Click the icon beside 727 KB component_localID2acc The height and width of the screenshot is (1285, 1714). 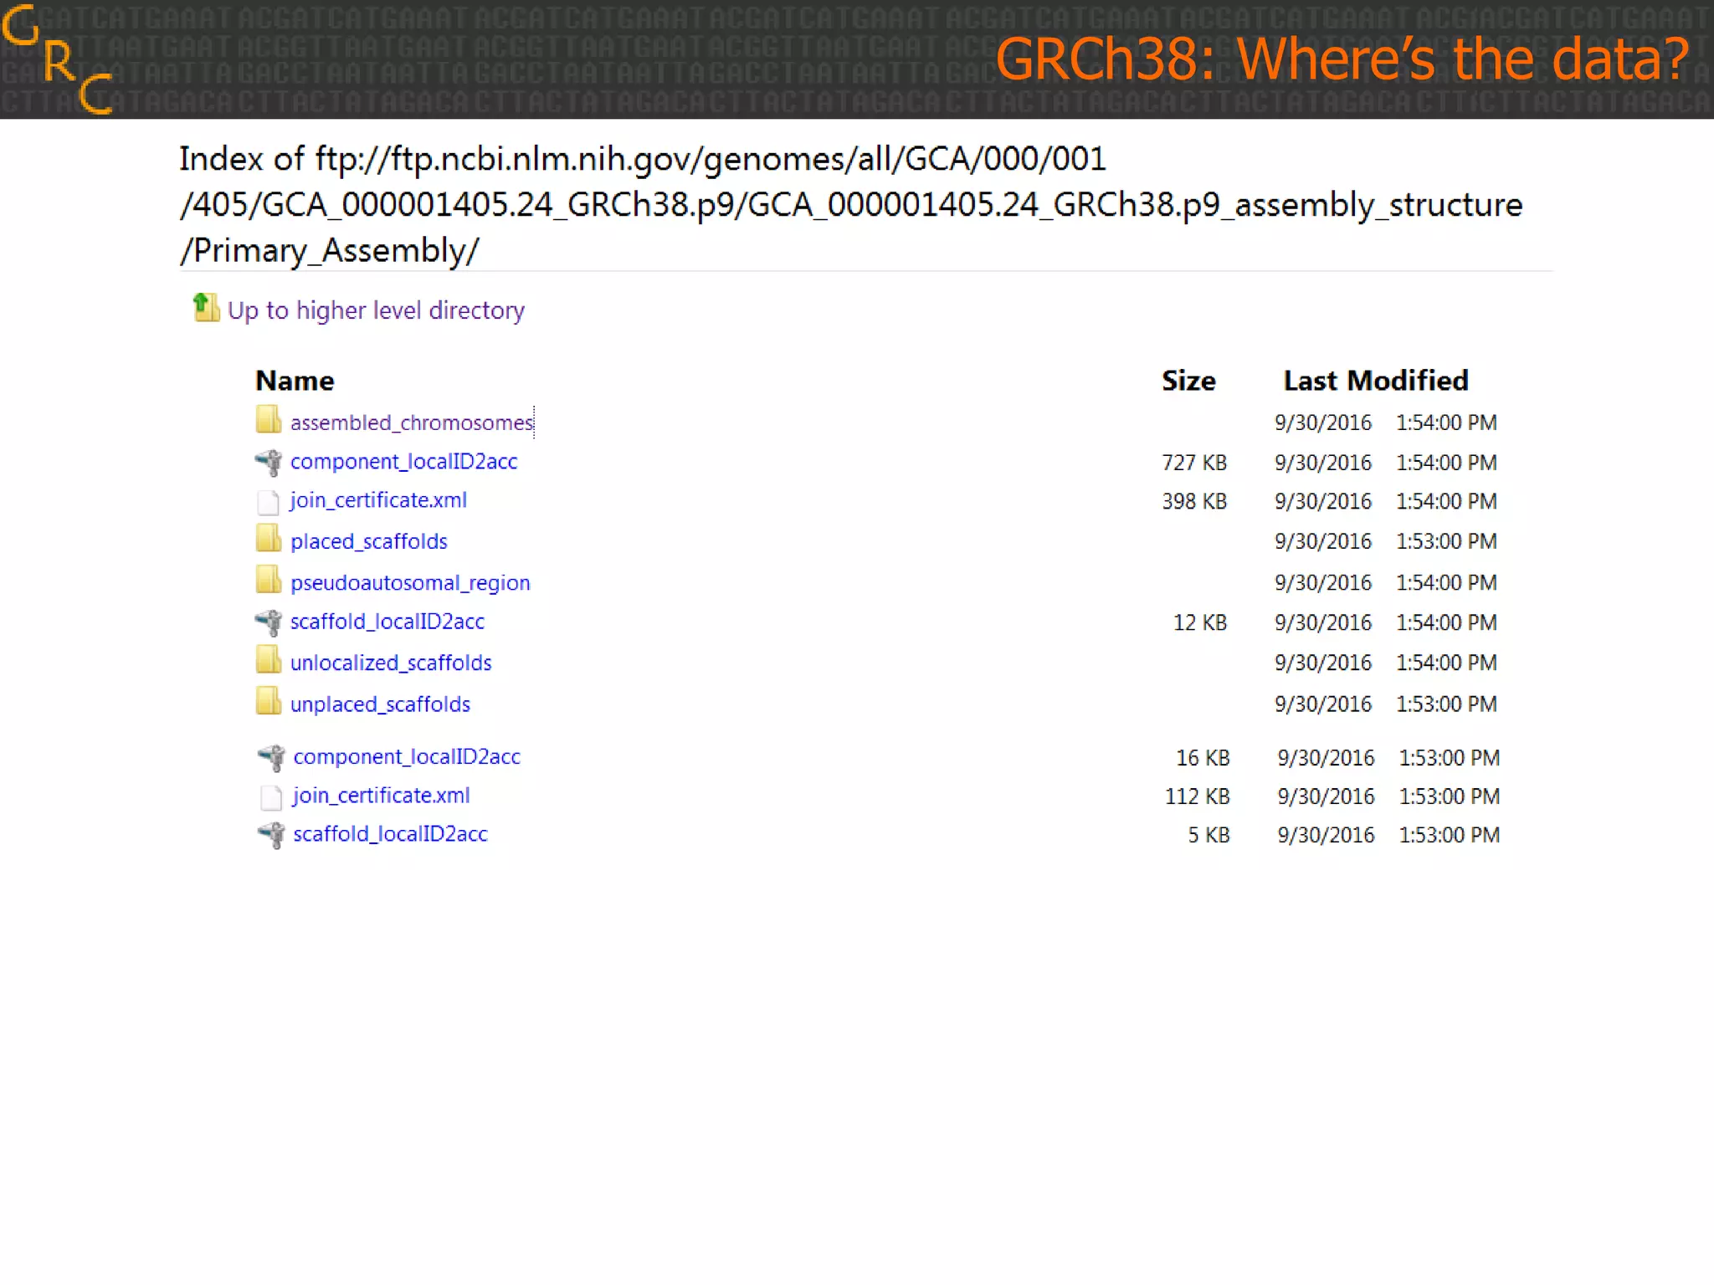pos(269,462)
